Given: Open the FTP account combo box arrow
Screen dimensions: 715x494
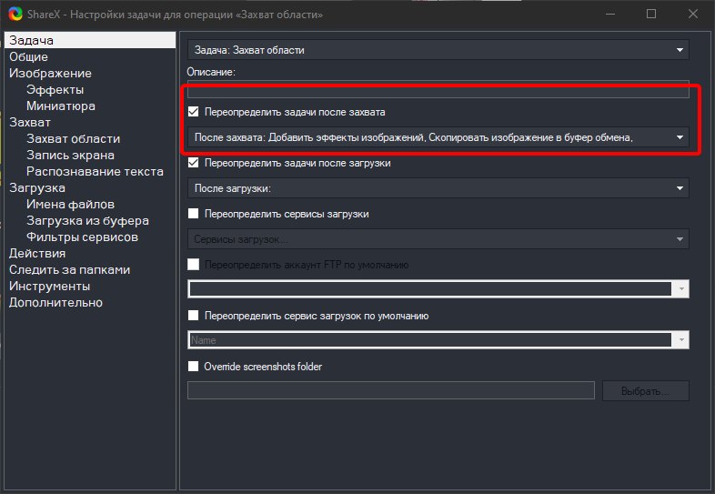Looking at the screenshot, I should tap(680, 288).
